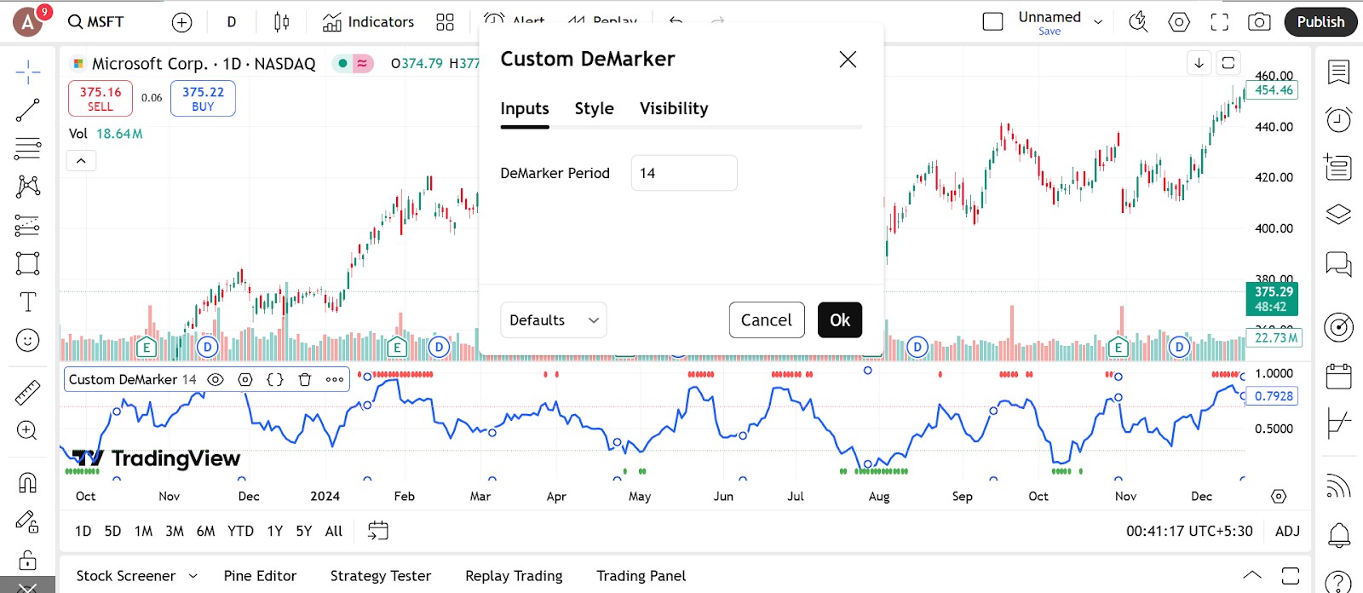Image resolution: width=1363 pixels, height=593 pixels.
Task: Click the Publish button
Action: tap(1320, 22)
